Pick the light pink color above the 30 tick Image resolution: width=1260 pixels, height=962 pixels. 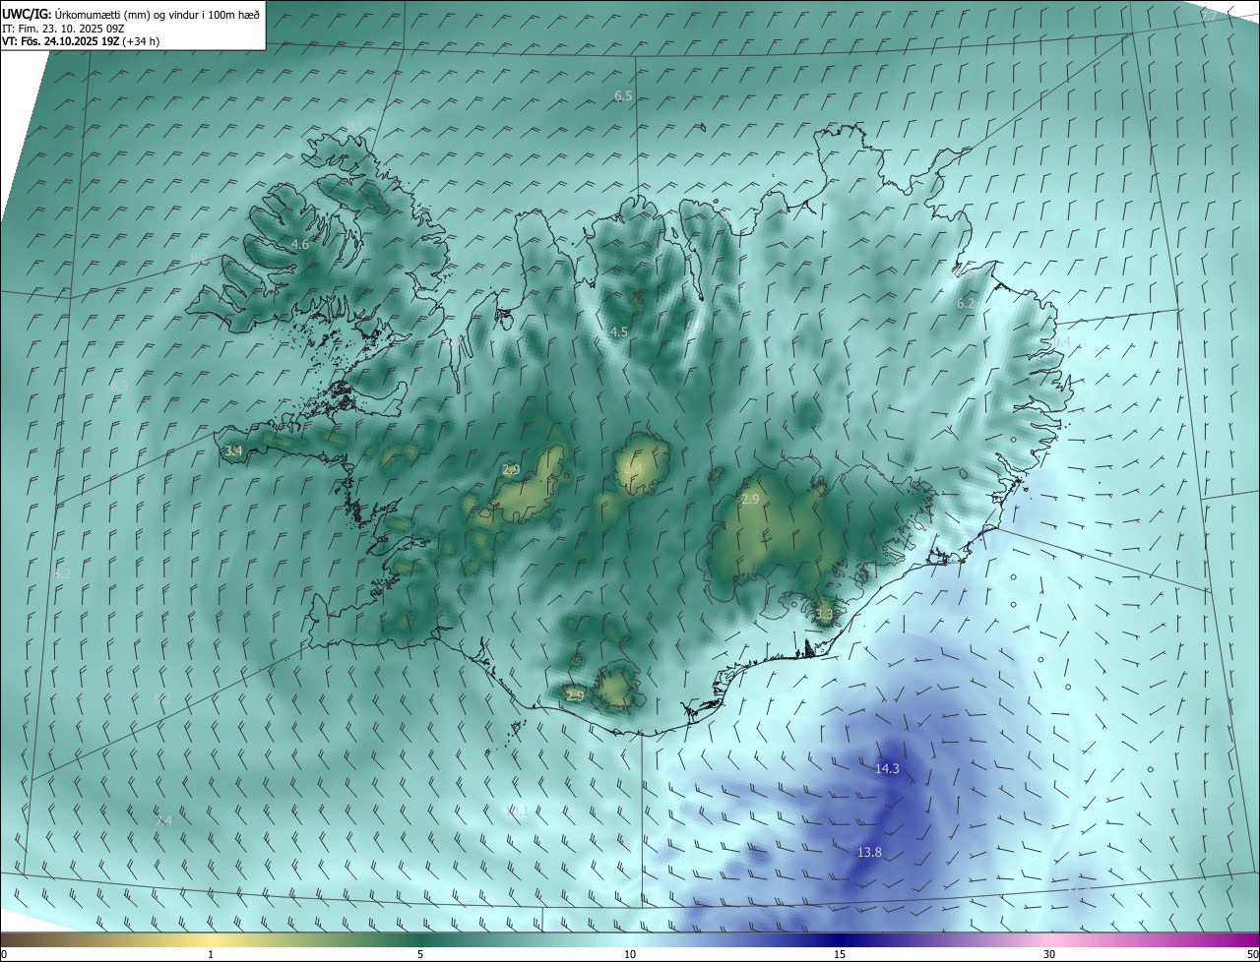(x=1049, y=939)
